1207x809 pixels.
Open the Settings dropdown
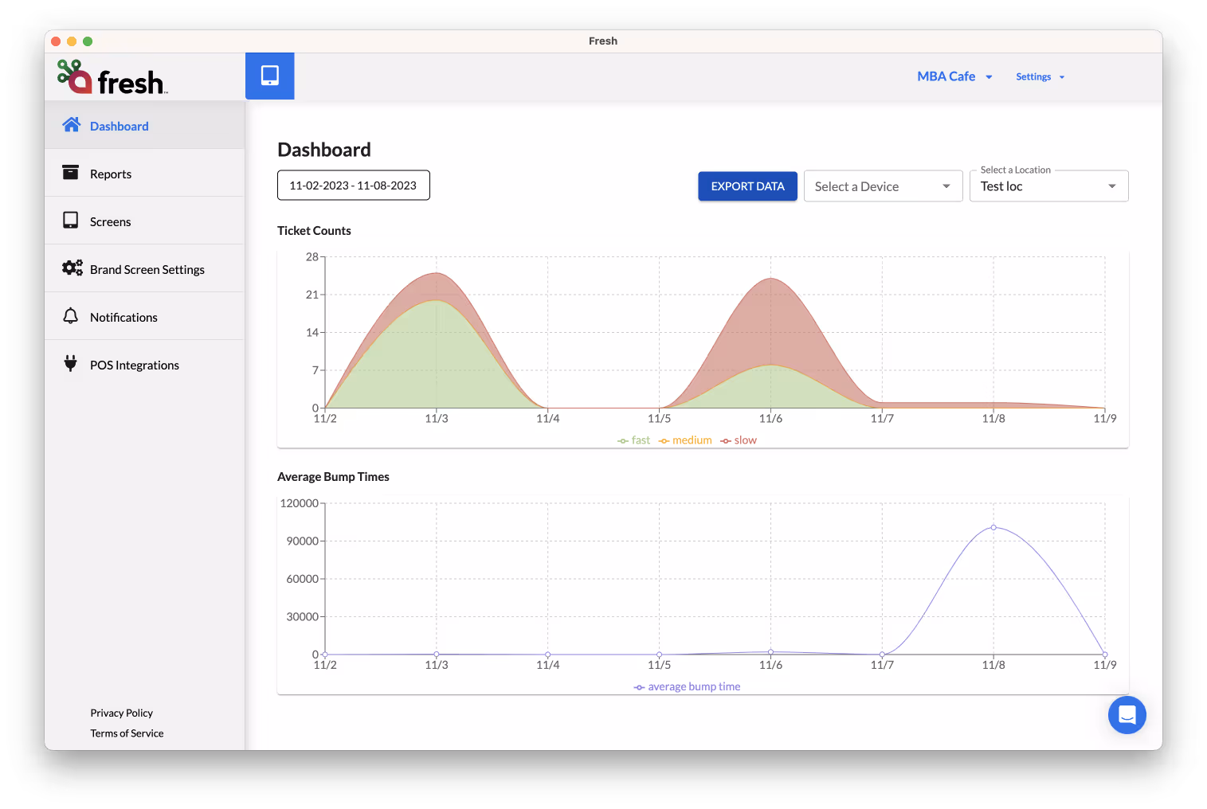pyautogui.click(x=1040, y=76)
